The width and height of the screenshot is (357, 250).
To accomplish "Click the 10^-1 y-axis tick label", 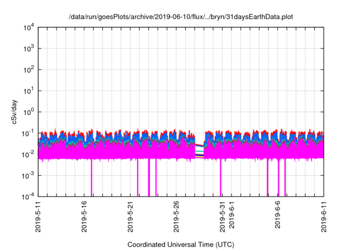I will [x=28, y=133].
